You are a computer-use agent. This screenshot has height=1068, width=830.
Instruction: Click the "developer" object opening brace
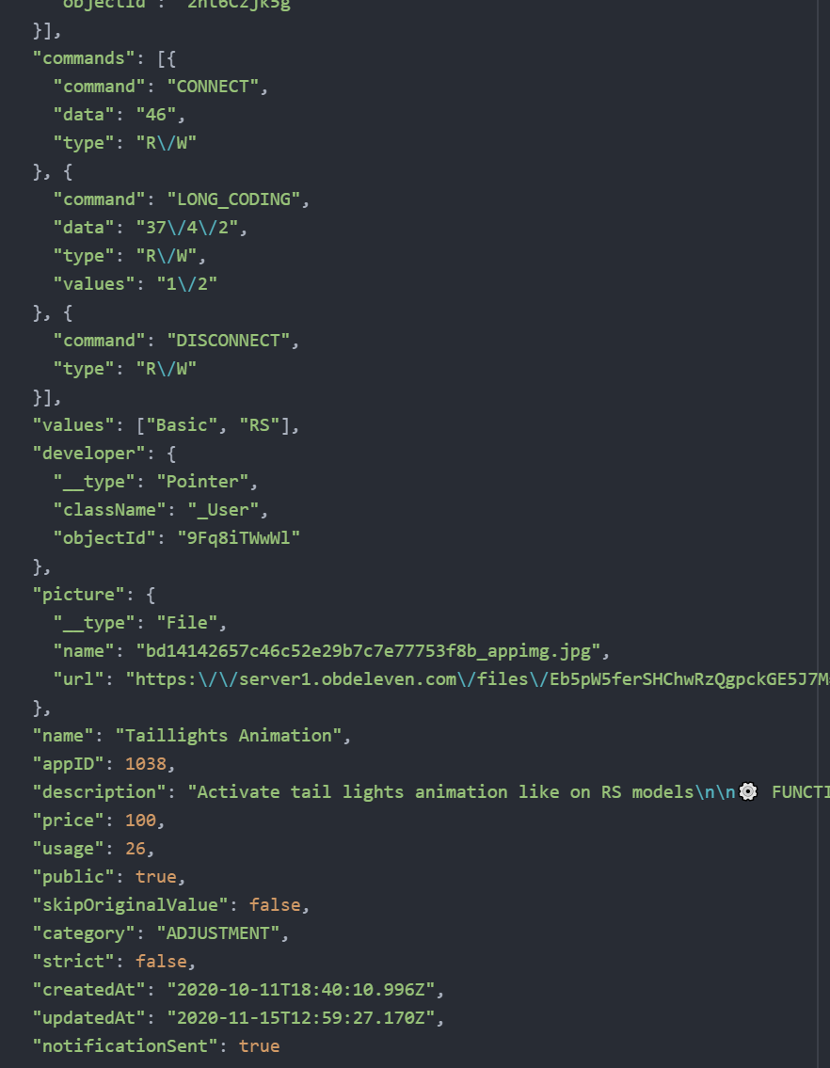point(171,454)
